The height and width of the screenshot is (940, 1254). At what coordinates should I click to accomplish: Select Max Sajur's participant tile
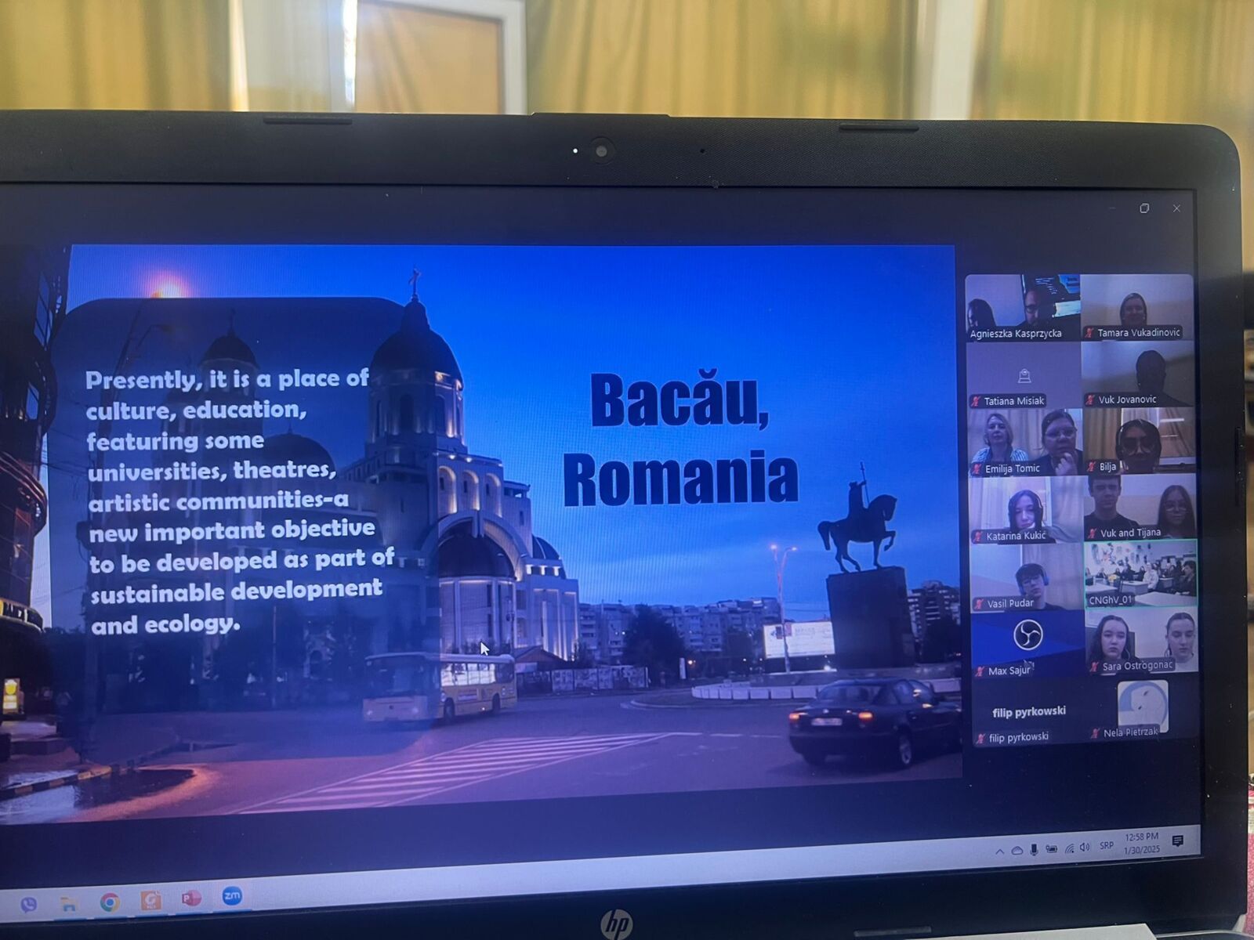[1028, 645]
